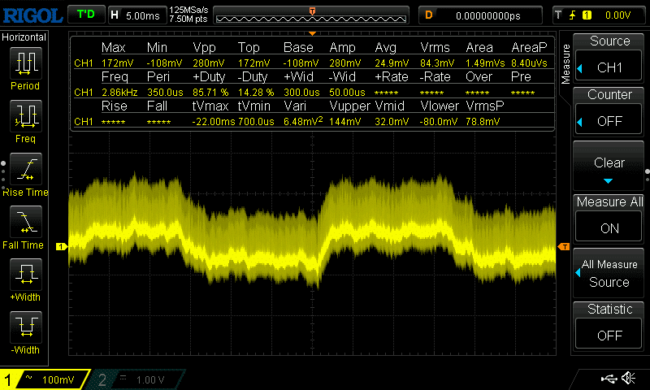Click the orange trigger level marker
The width and height of the screenshot is (650, 390).
pyautogui.click(x=564, y=246)
